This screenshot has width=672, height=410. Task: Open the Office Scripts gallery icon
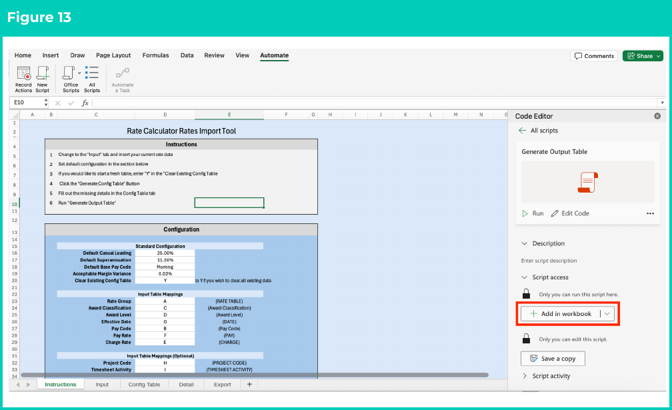tap(68, 73)
